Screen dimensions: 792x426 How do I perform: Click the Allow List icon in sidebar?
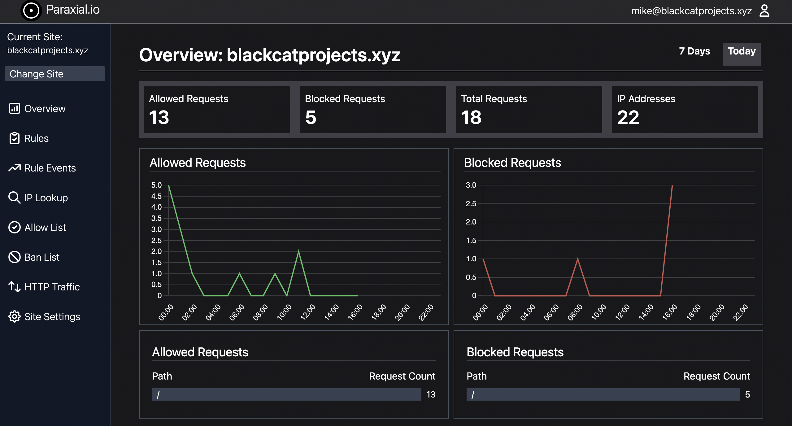coord(15,227)
